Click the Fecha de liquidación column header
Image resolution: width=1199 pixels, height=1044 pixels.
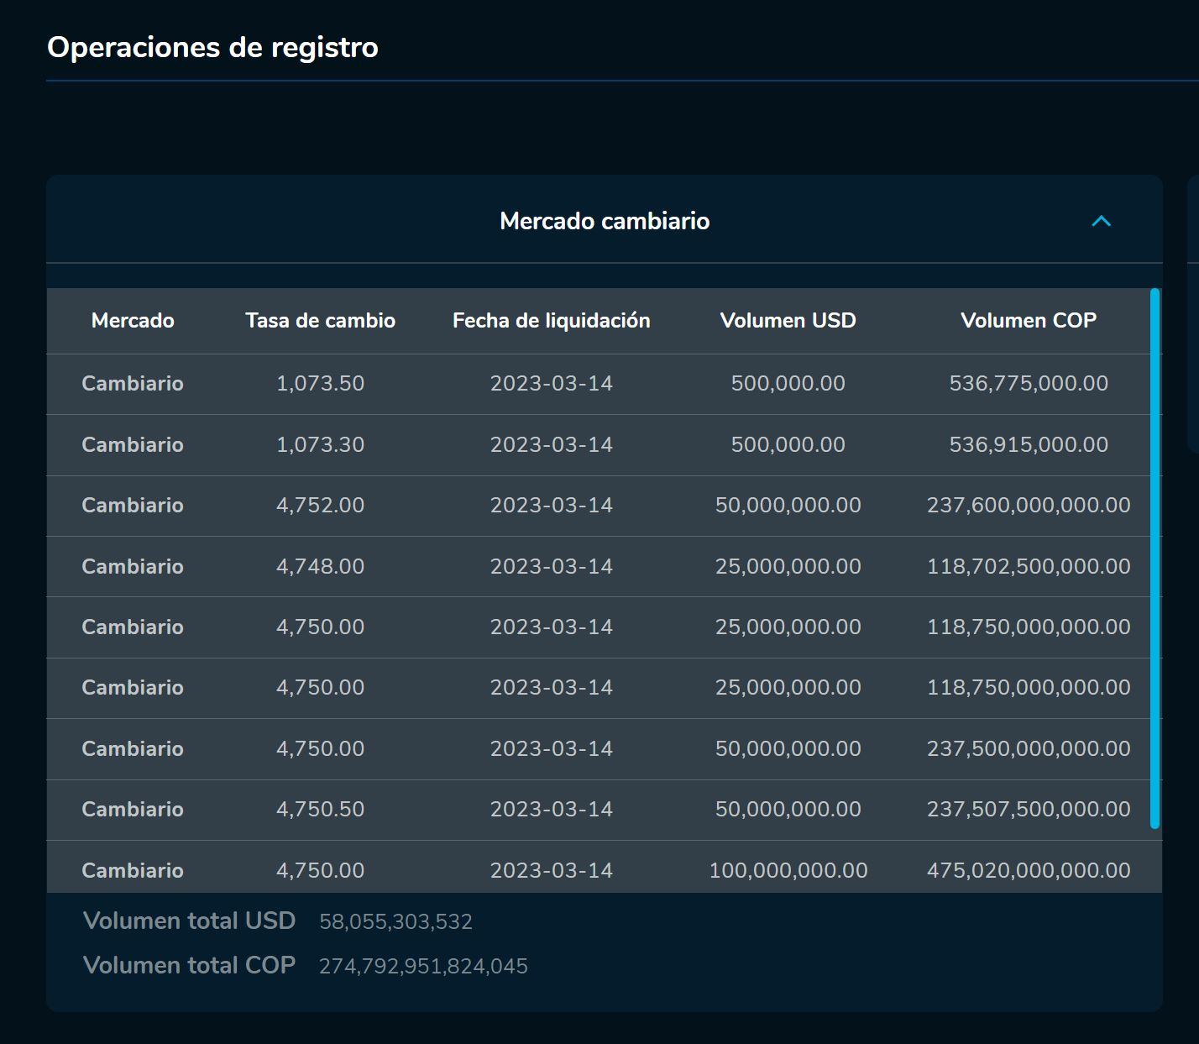click(552, 320)
